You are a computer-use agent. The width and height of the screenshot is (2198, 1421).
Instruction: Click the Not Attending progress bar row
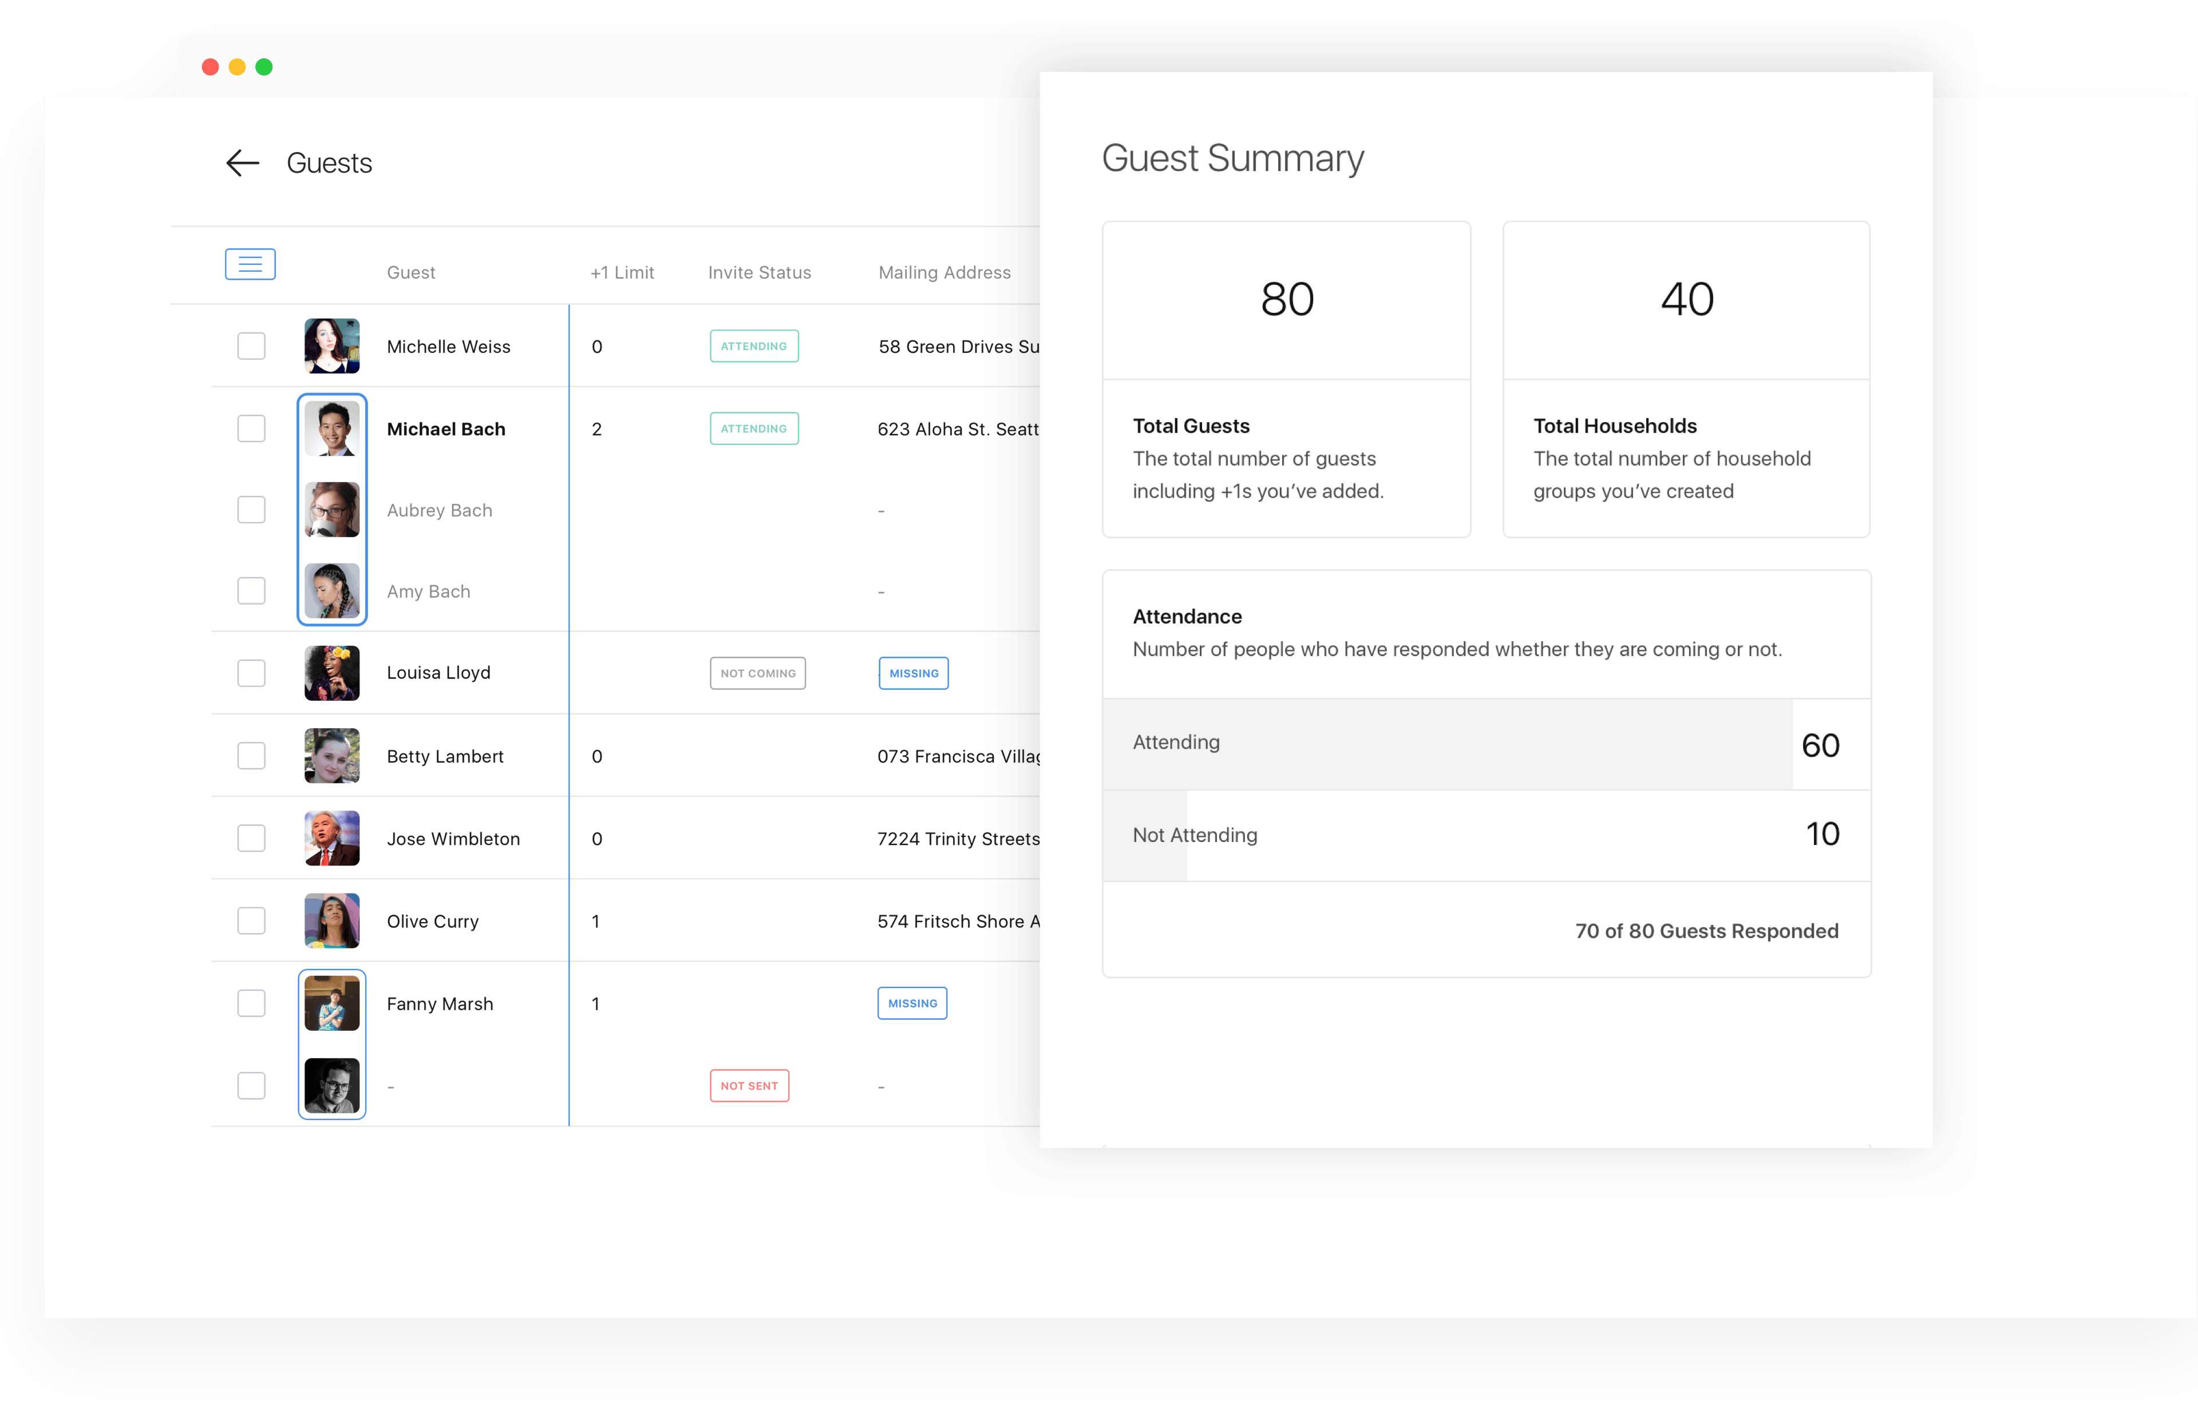pyautogui.click(x=1487, y=835)
